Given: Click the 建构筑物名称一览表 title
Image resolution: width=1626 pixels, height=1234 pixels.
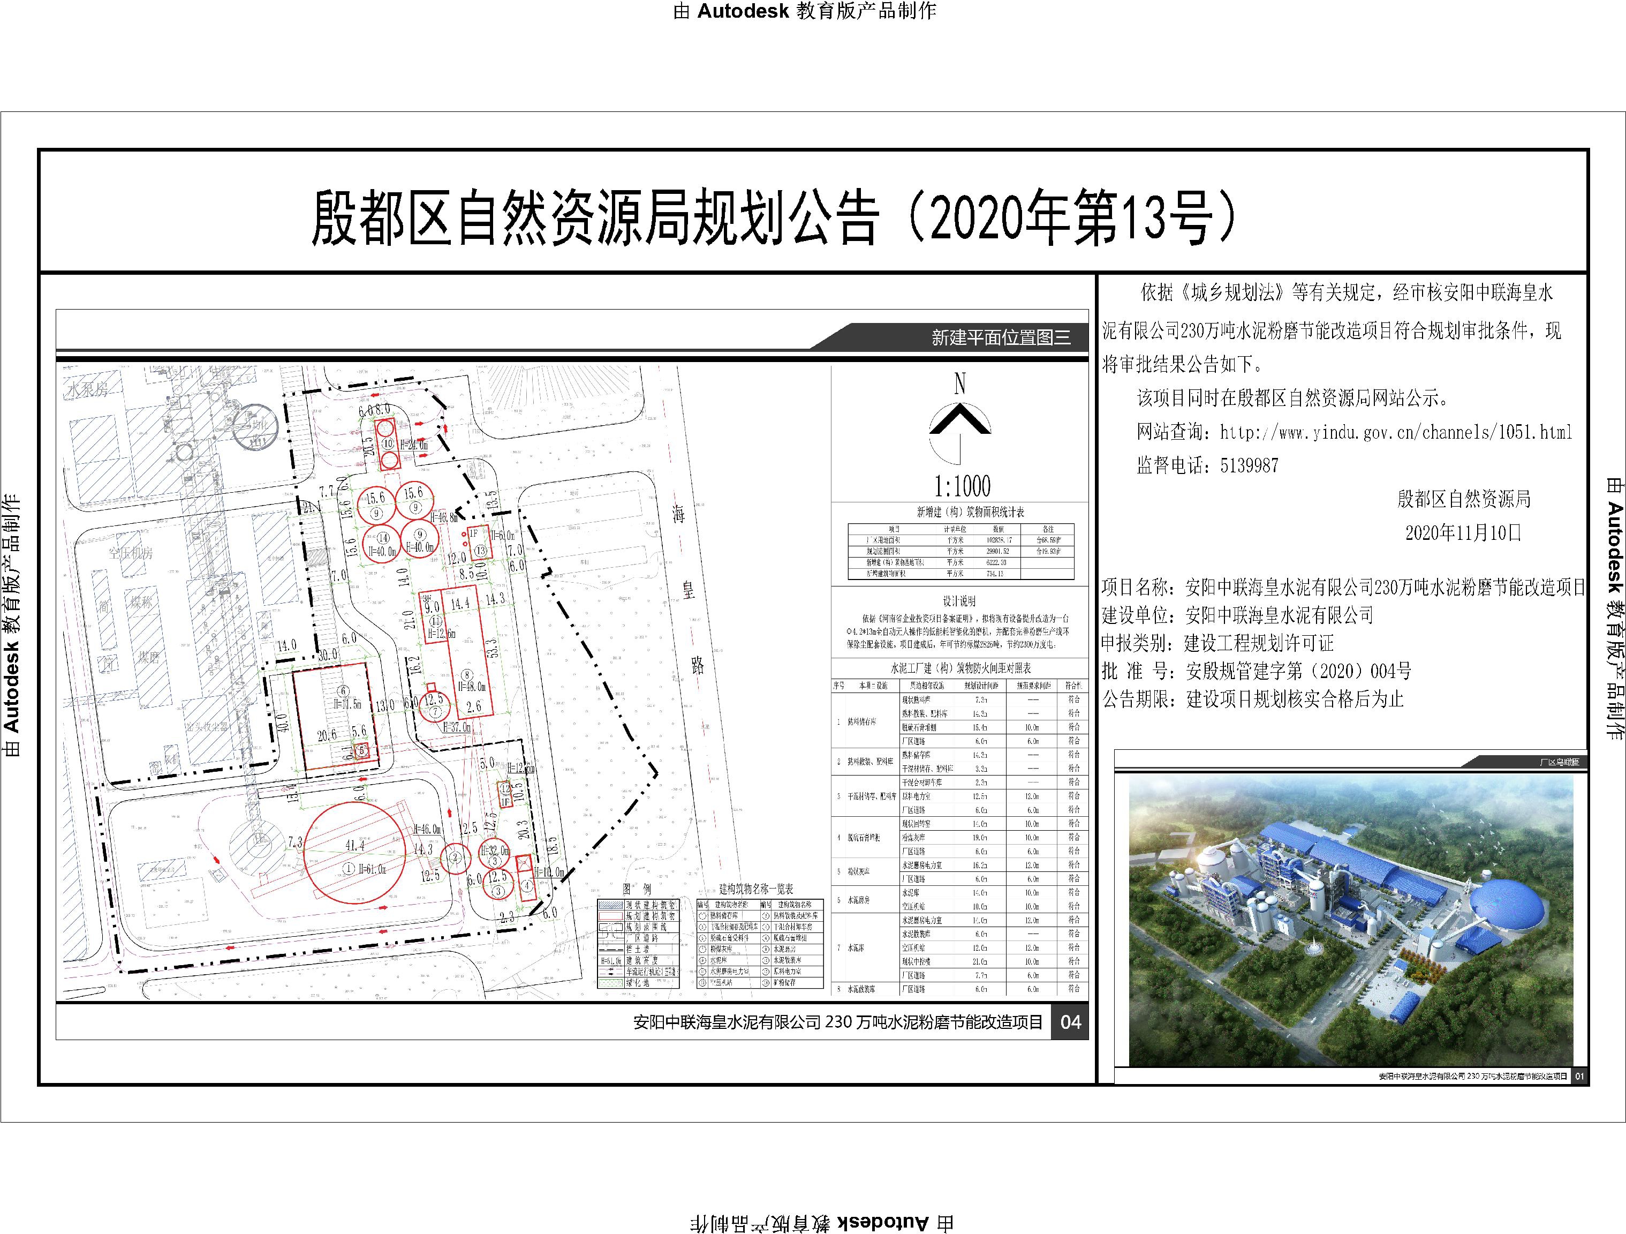Looking at the screenshot, I should tap(757, 890).
